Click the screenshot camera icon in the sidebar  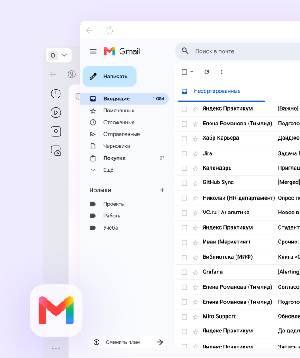point(56,151)
